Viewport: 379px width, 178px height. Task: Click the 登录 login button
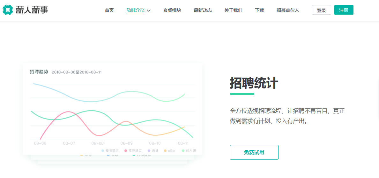point(321,10)
